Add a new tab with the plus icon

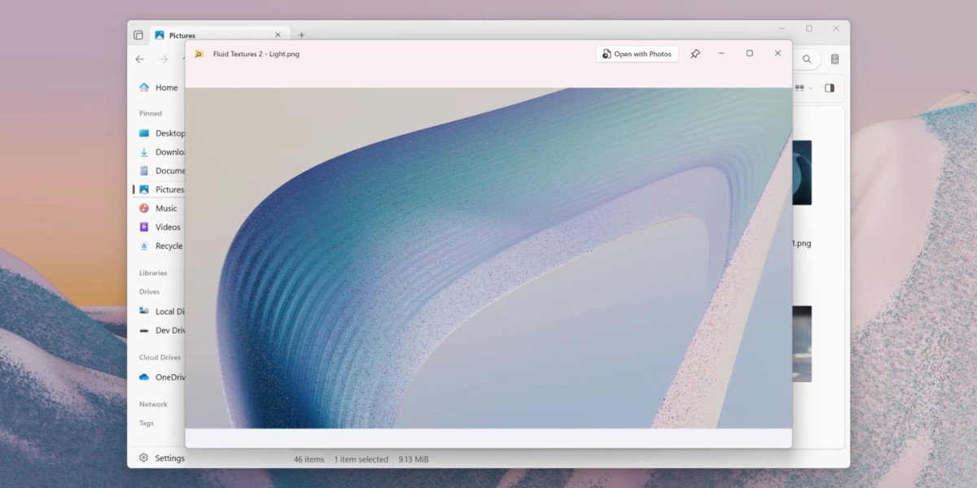(301, 35)
